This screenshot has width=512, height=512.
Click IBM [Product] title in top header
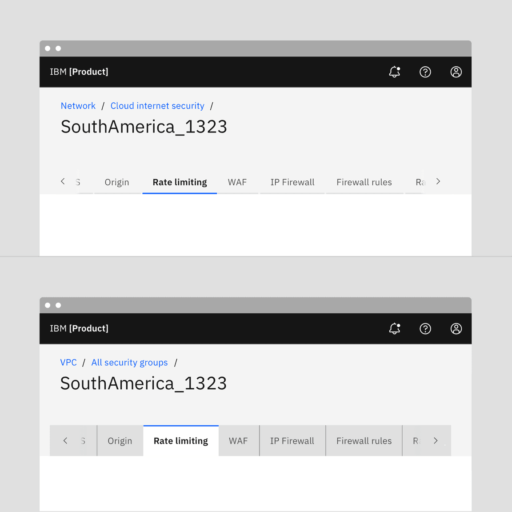(79, 72)
